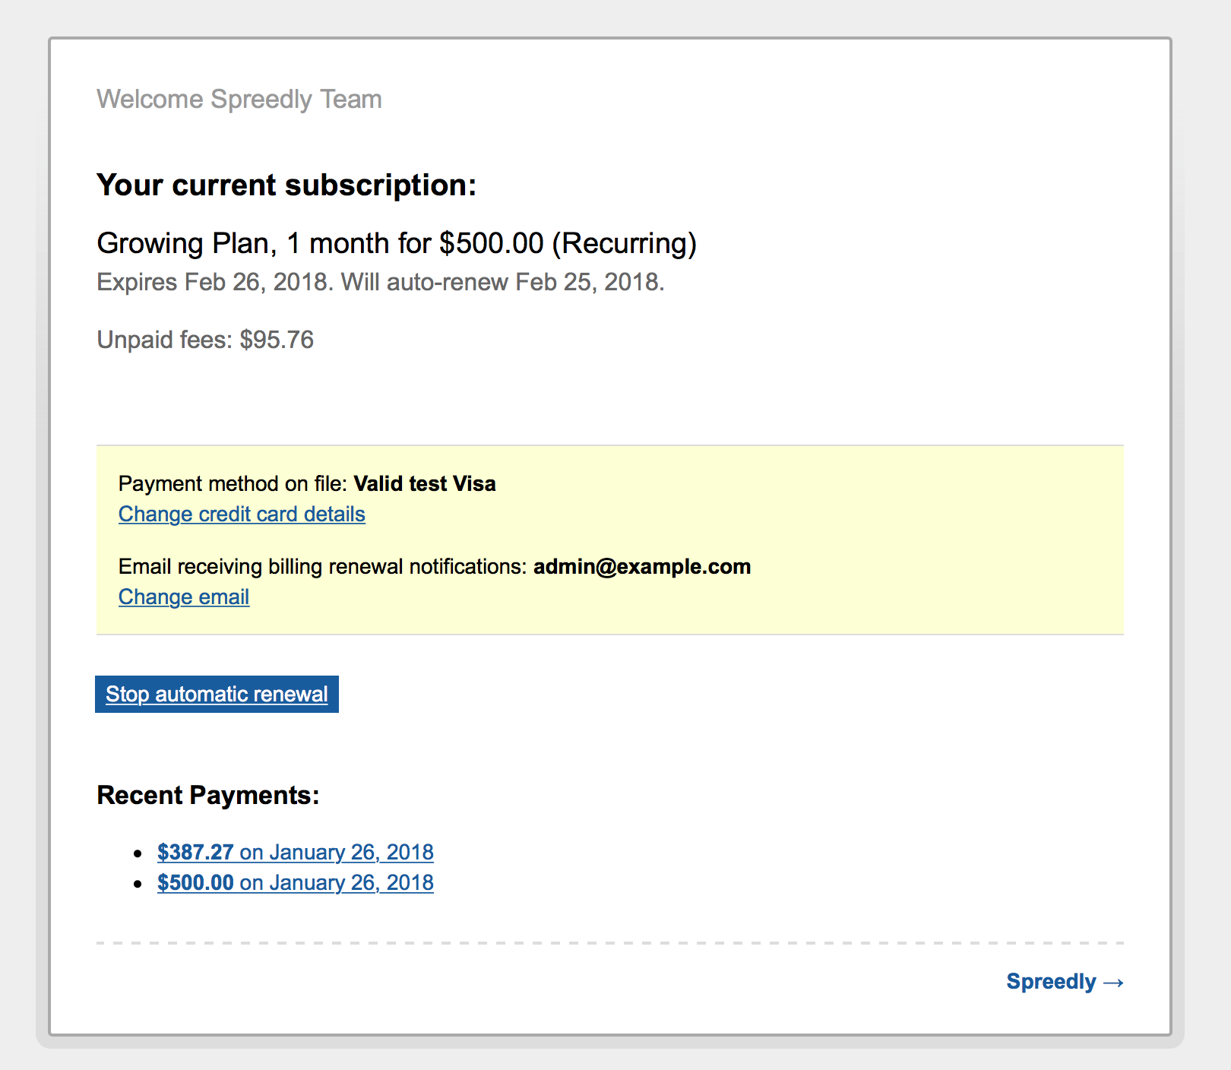Click the arrow icon beside Spreedly
The height and width of the screenshot is (1070, 1231).
click(x=1113, y=983)
